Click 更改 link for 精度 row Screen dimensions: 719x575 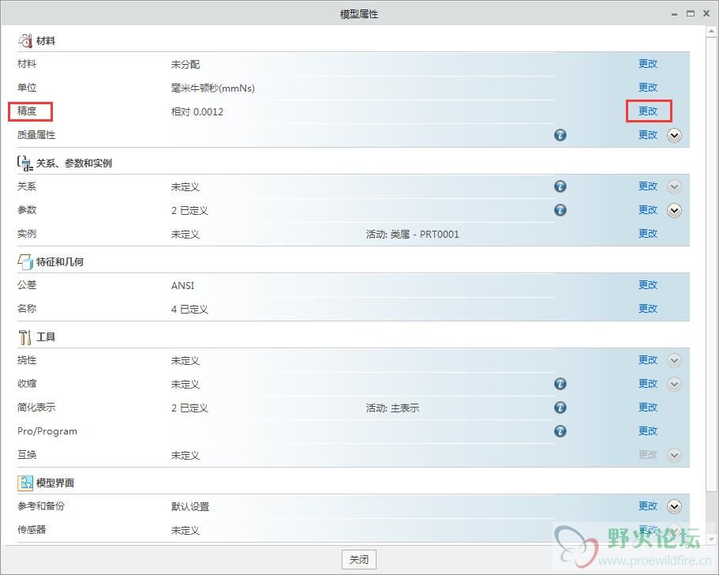tap(648, 111)
